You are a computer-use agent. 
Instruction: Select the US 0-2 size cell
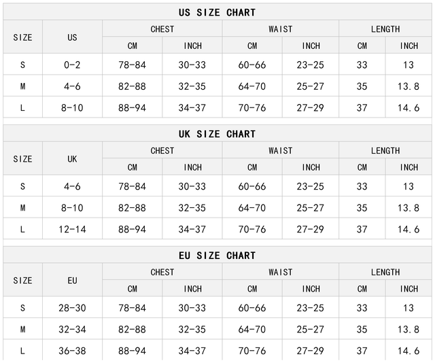72,65
